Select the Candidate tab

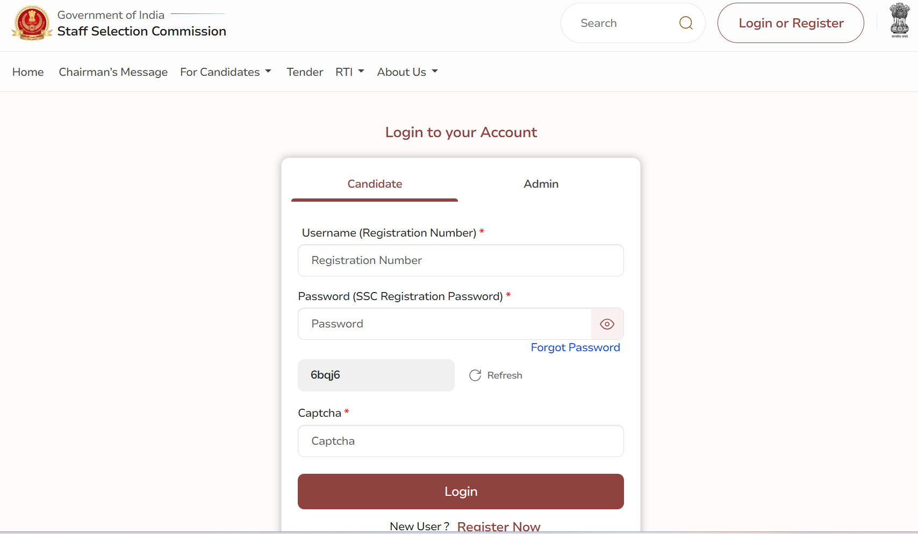[x=375, y=183]
